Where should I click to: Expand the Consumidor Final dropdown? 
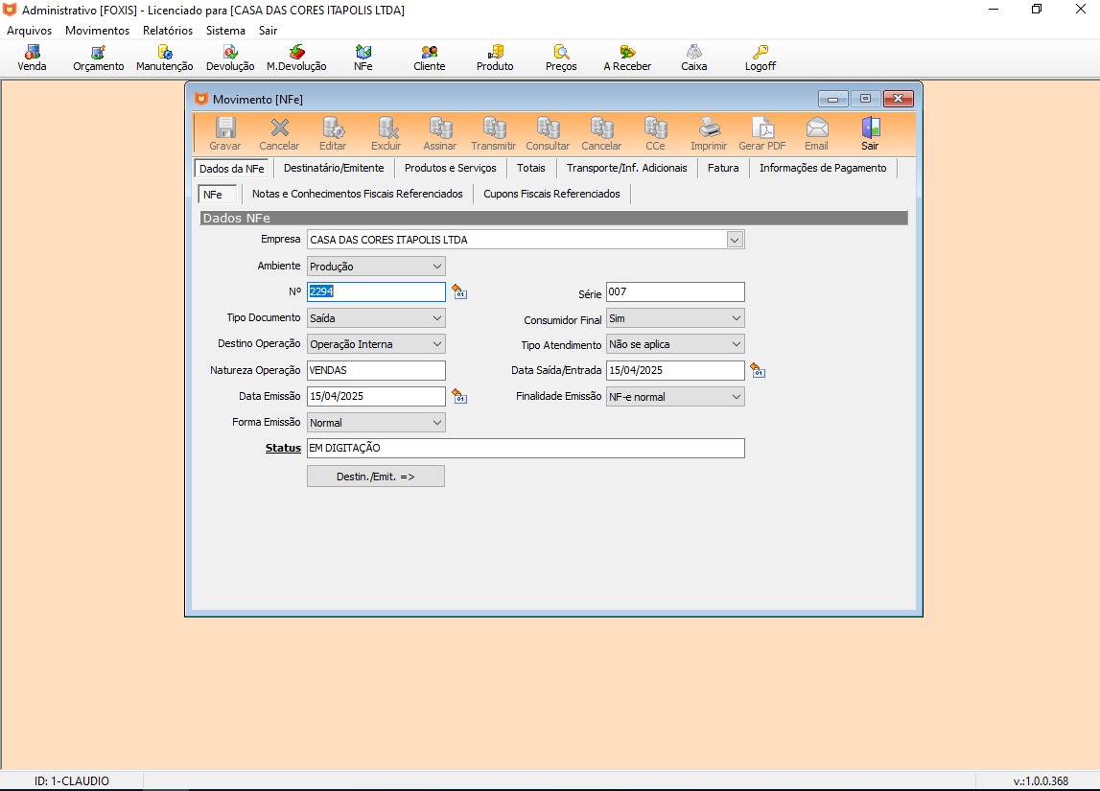pyautogui.click(x=736, y=318)
